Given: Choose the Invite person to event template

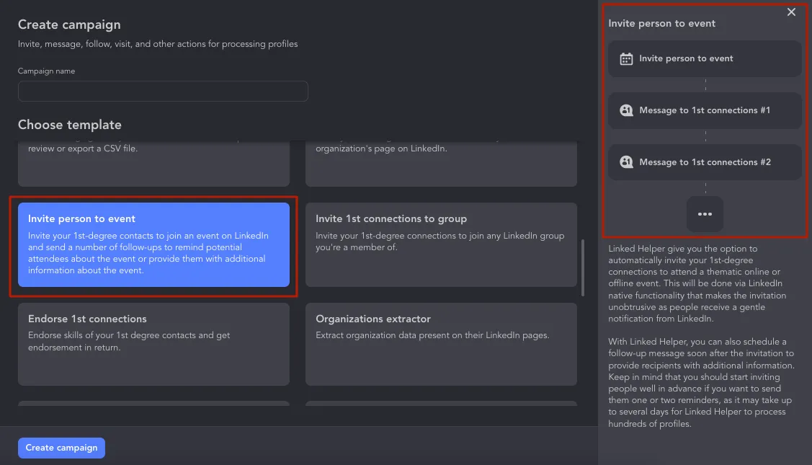Looking at the screenshot, I should point(153,244).
